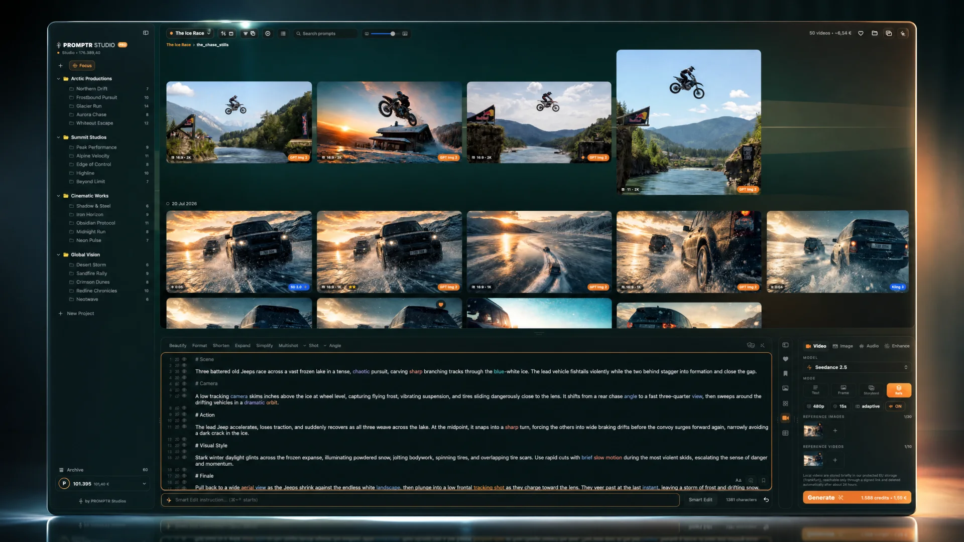Click the undo arrow beside character count
The height and width of the screenshot is (542, 964).
(x=766, y=500)
